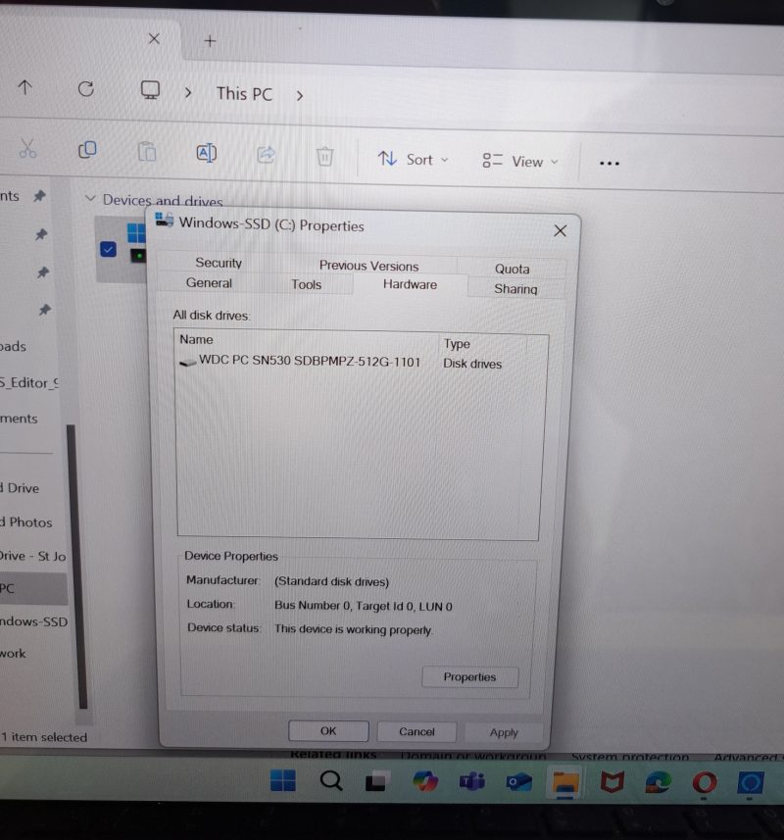This screenshot has height=840, width=784.
Task: Switch to the Security tab
Action: [x=219, y=263]
